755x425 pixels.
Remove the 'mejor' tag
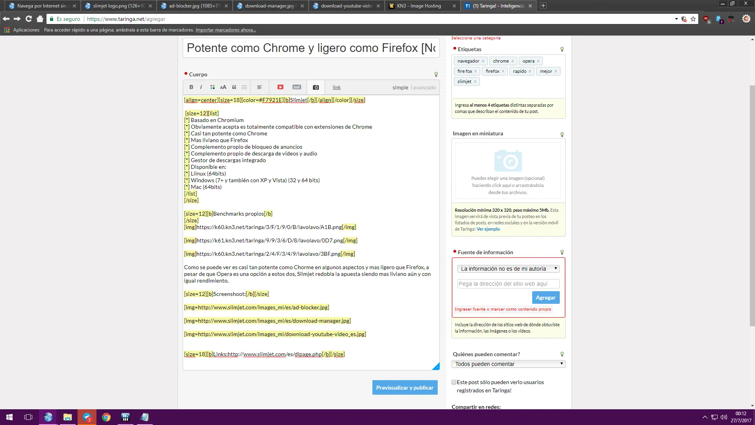coord(556,71)
